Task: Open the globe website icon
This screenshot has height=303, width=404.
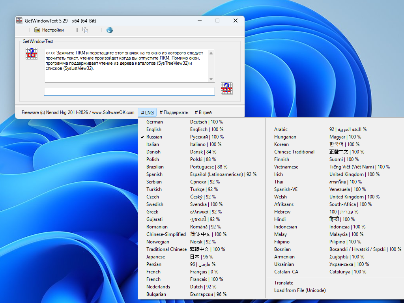Action: (x=110, y=30)
